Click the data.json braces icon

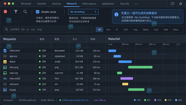(5, 84)
